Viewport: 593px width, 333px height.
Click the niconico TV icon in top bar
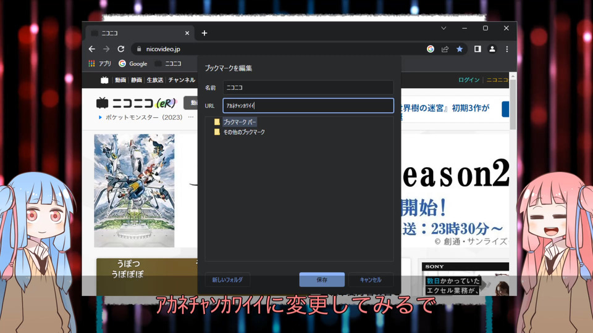104,80
